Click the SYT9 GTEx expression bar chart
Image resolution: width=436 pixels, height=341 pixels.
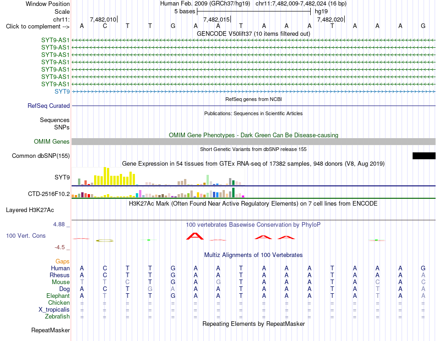pyautogui.click(x=158, y=176)
